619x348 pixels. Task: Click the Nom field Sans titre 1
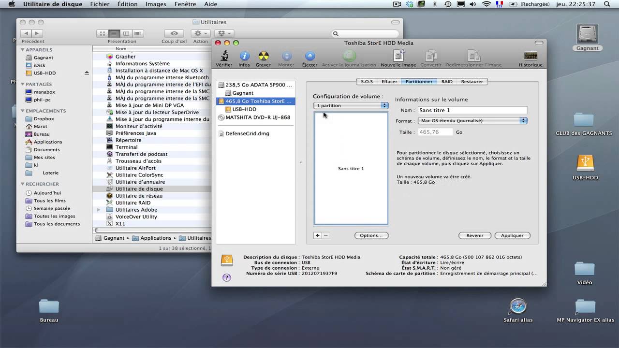coord(472,110)
